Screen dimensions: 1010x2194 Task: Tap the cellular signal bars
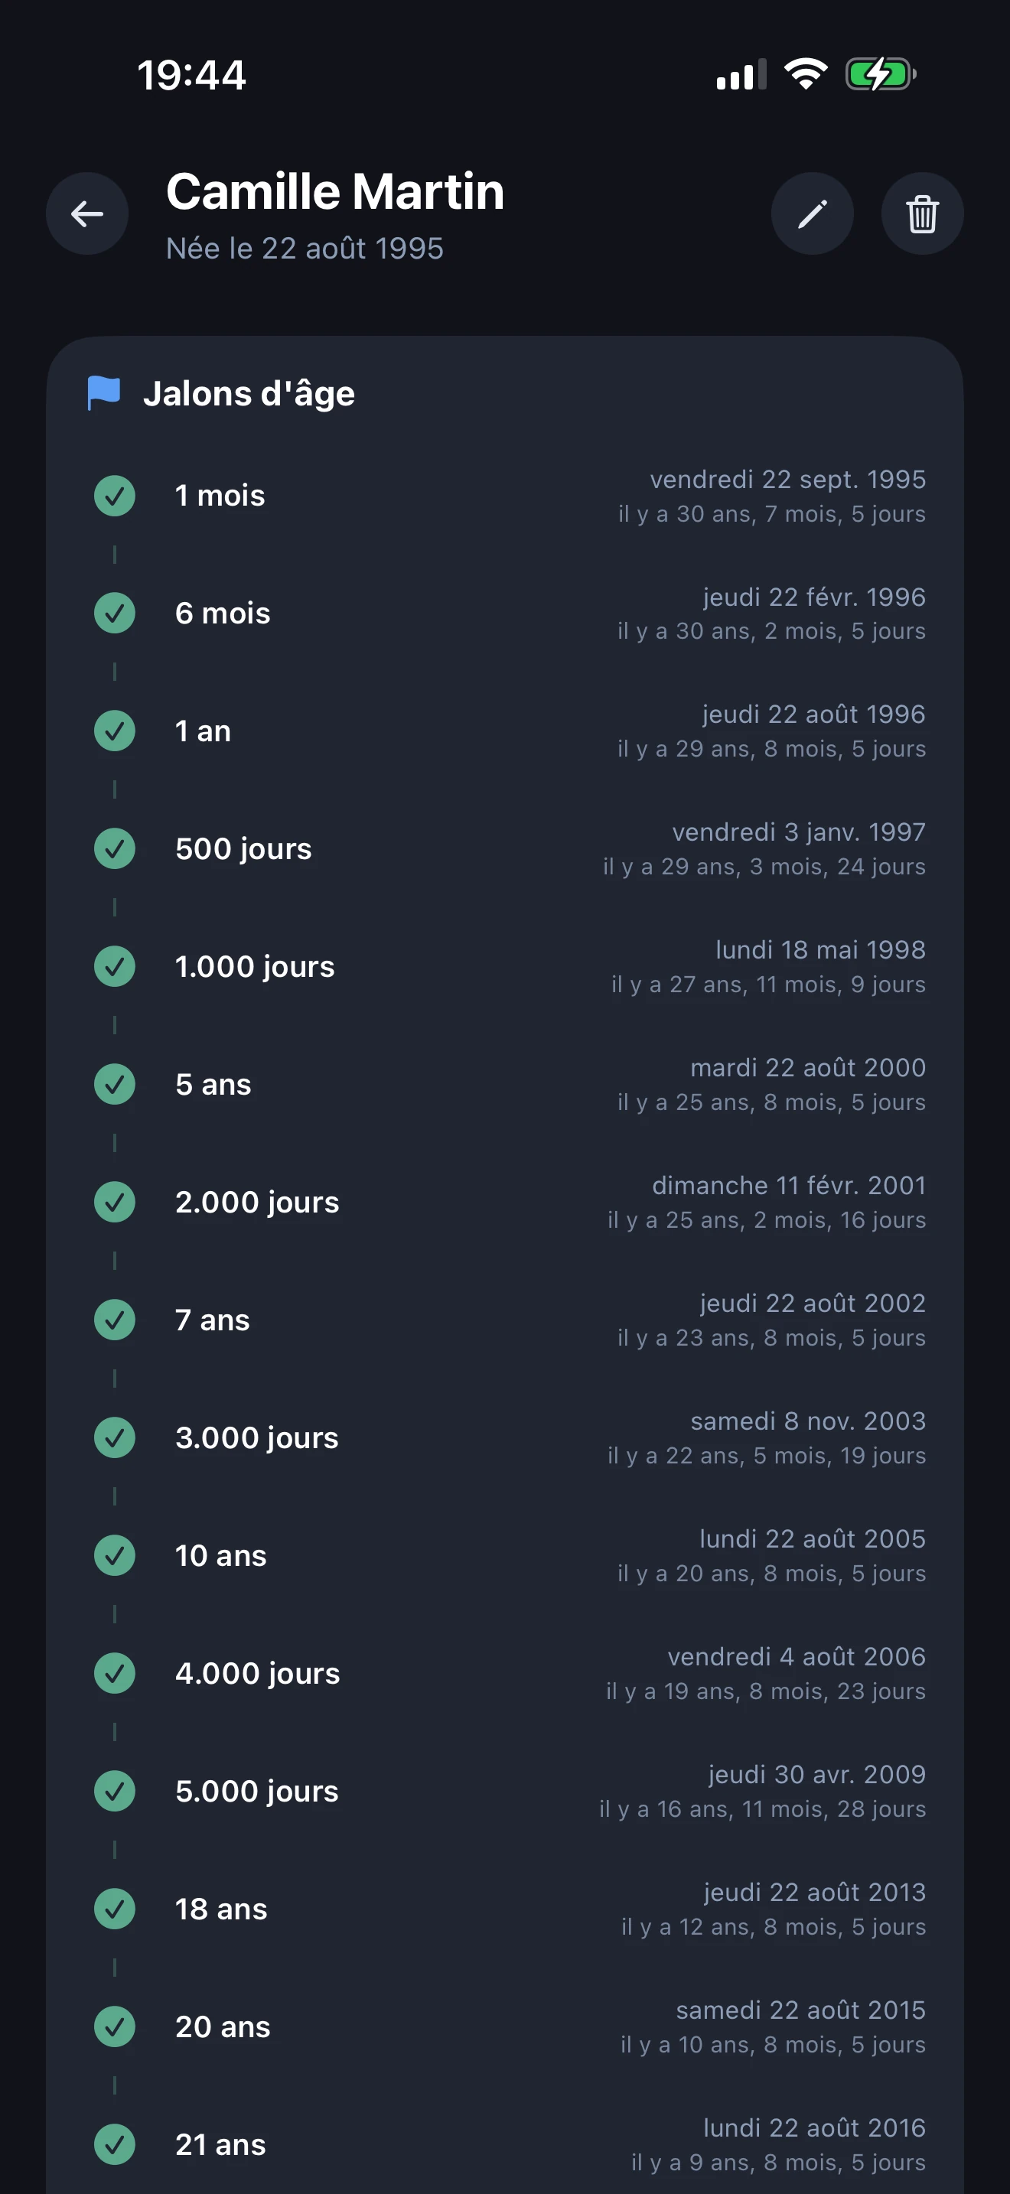click(x=741, y=75)
